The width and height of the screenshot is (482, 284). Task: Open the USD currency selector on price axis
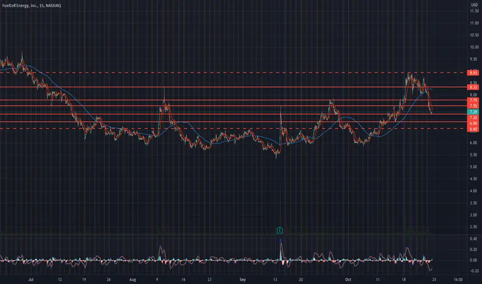pos(474,5)
